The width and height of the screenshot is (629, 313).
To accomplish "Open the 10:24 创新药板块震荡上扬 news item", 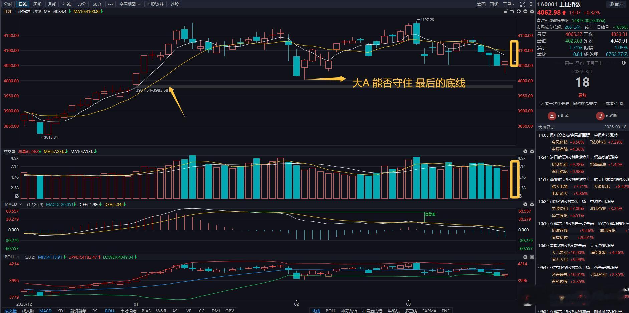I will (576, 201).
